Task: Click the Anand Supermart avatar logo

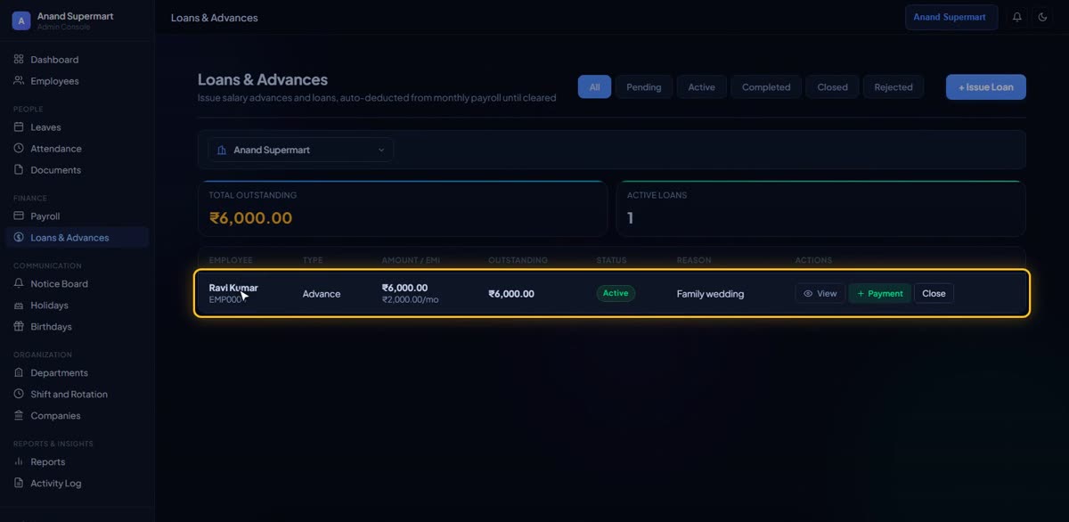Action: click(x=21, y=21)
